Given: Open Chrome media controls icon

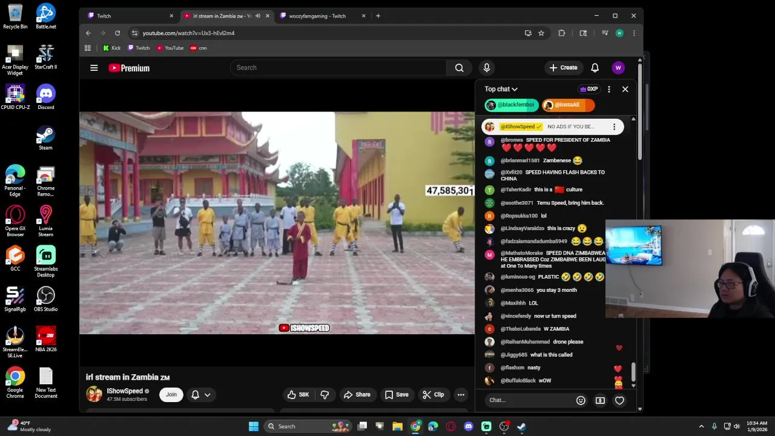Looking at the screenshot, I should pos(604,33).
